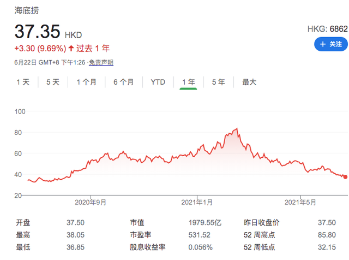The width and height of the screenshot is (349, 260).
Task: Click the 最低 value 36.85
Action: point(75,247)
